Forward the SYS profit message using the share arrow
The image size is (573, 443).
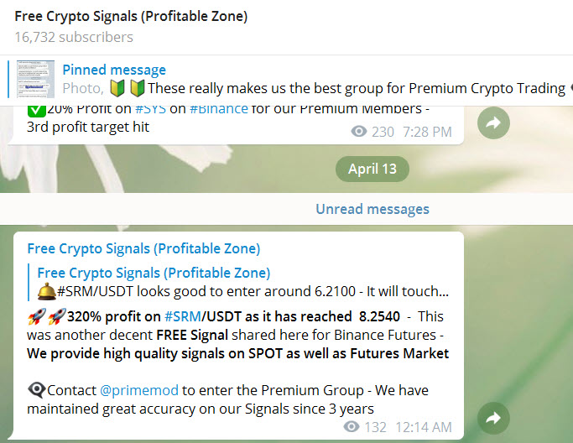click(493, 122)
